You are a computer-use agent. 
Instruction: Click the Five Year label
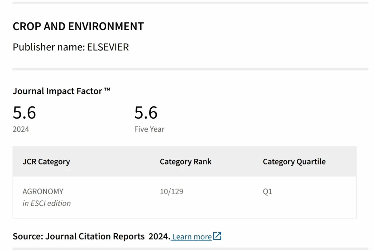coord(149,129)
